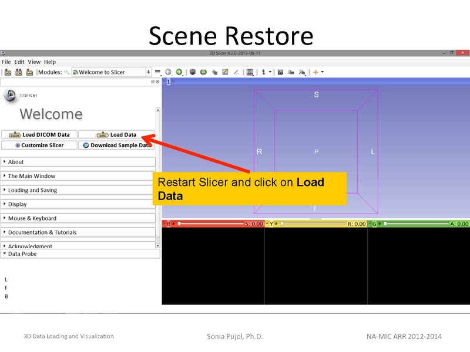
Task: Open the Data module cube icon
Action: pyautogui.click(x=193, y=72)
